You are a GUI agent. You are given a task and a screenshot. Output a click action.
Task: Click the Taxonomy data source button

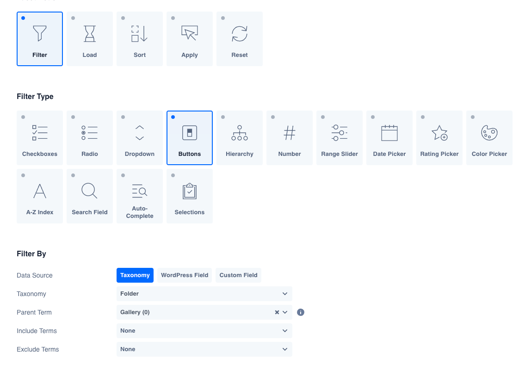click(x=135, y=275)
